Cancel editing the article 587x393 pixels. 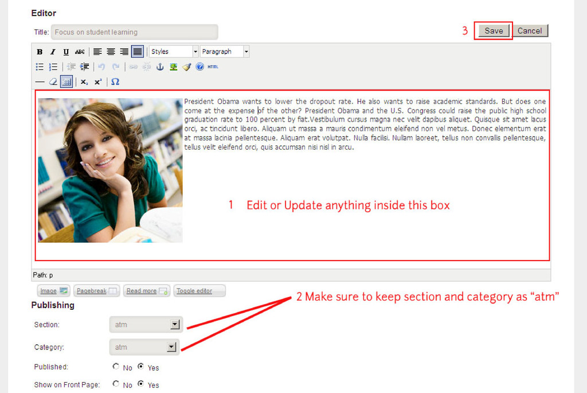coord(530,31)
